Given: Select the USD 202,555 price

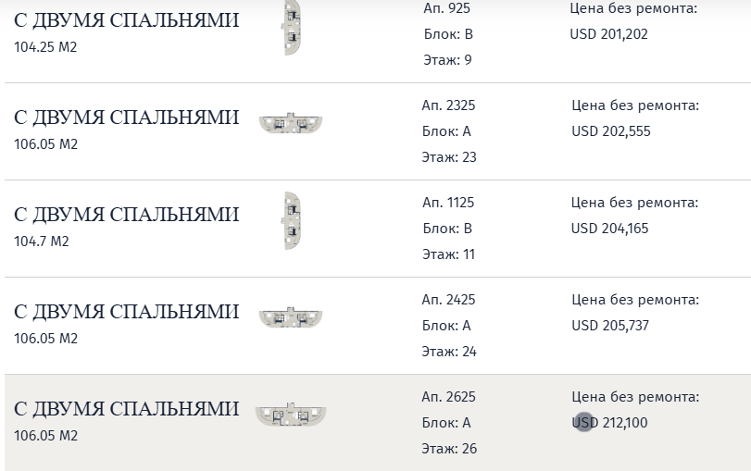Looking at the screenshot, I should coord(610,131).
